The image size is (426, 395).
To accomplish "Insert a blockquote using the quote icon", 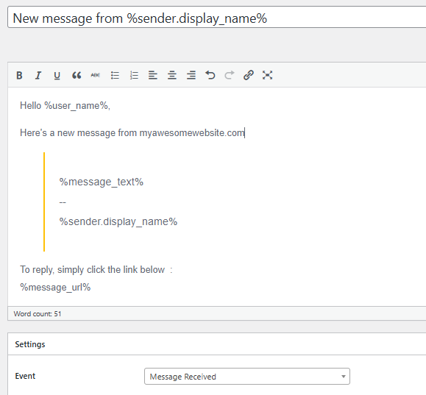I will 77,75.
